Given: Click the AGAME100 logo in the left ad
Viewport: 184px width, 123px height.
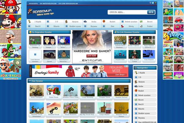Looking at the screenshot, I should click(10, 76).
